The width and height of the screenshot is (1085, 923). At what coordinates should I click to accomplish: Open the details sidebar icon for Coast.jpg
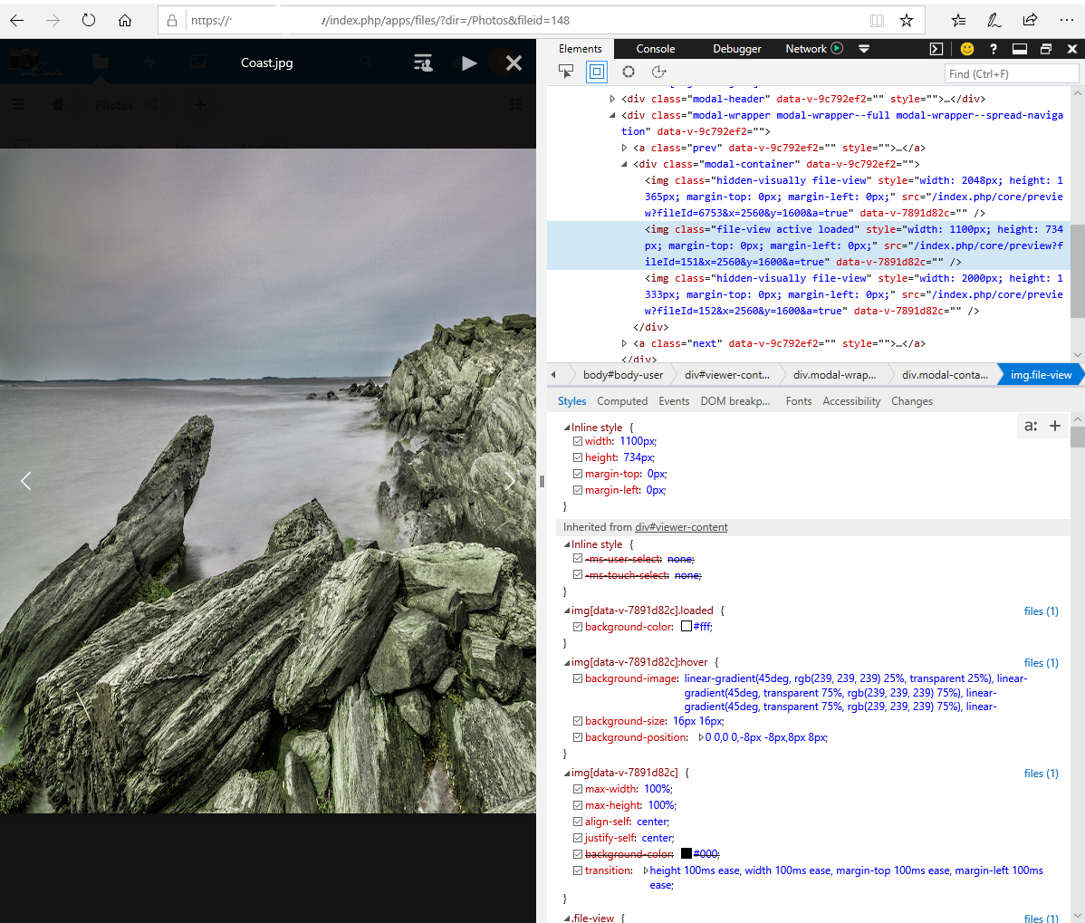424,62
